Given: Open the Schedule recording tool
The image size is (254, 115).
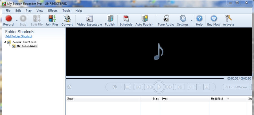Looking at the screenshot, I should [x=126, y=20].
